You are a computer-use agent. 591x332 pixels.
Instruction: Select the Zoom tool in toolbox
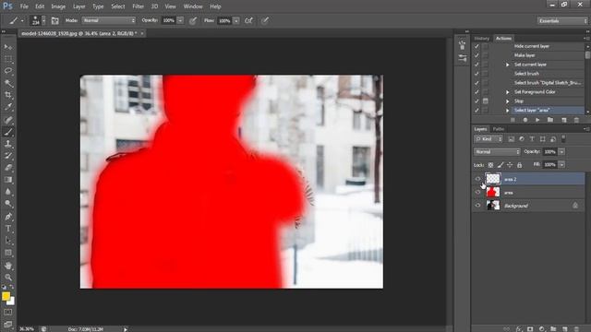click(8, 278)
